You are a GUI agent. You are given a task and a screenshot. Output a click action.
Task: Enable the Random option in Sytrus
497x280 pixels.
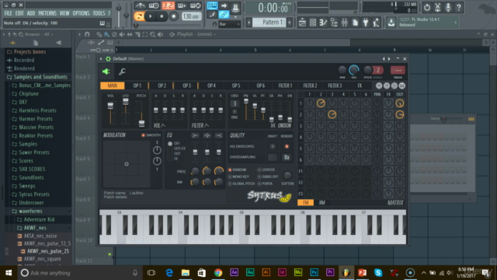[230, 170]
